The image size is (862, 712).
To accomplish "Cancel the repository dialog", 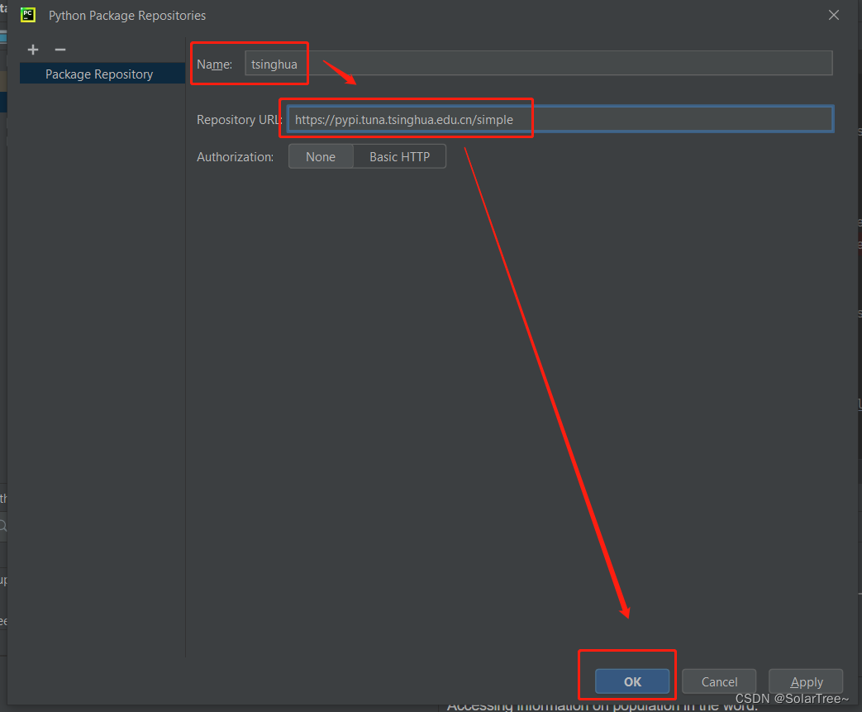I will (719, 681).
